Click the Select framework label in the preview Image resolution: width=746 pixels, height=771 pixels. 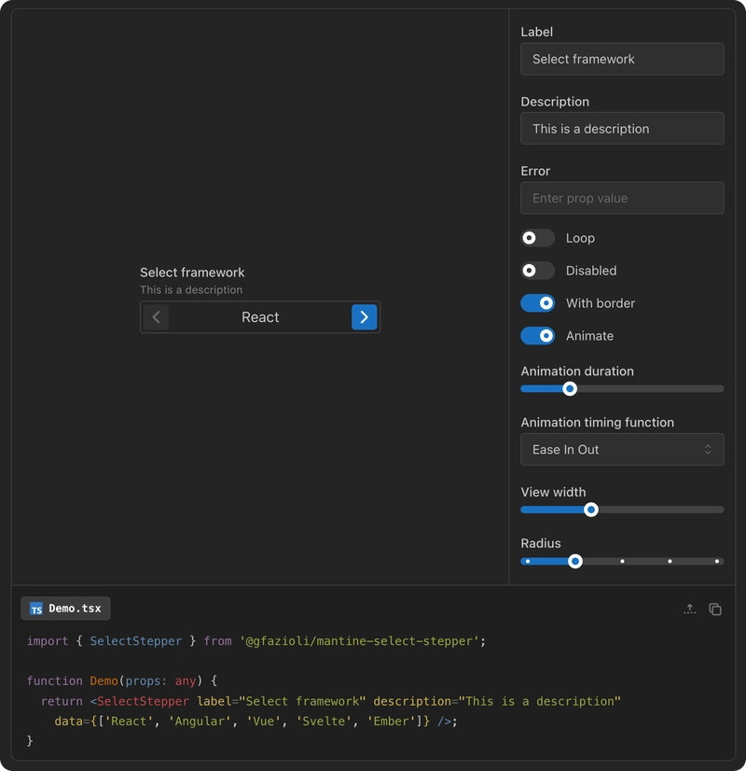tap(192, 273)
